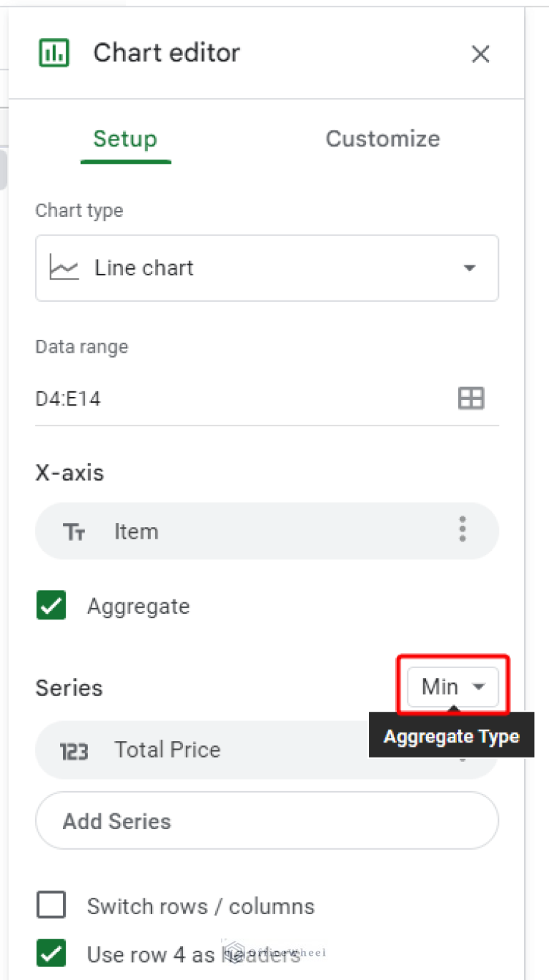Open the select data range grid icon
549x980 pixels.
pyautogui.click(x=470, y=398)
